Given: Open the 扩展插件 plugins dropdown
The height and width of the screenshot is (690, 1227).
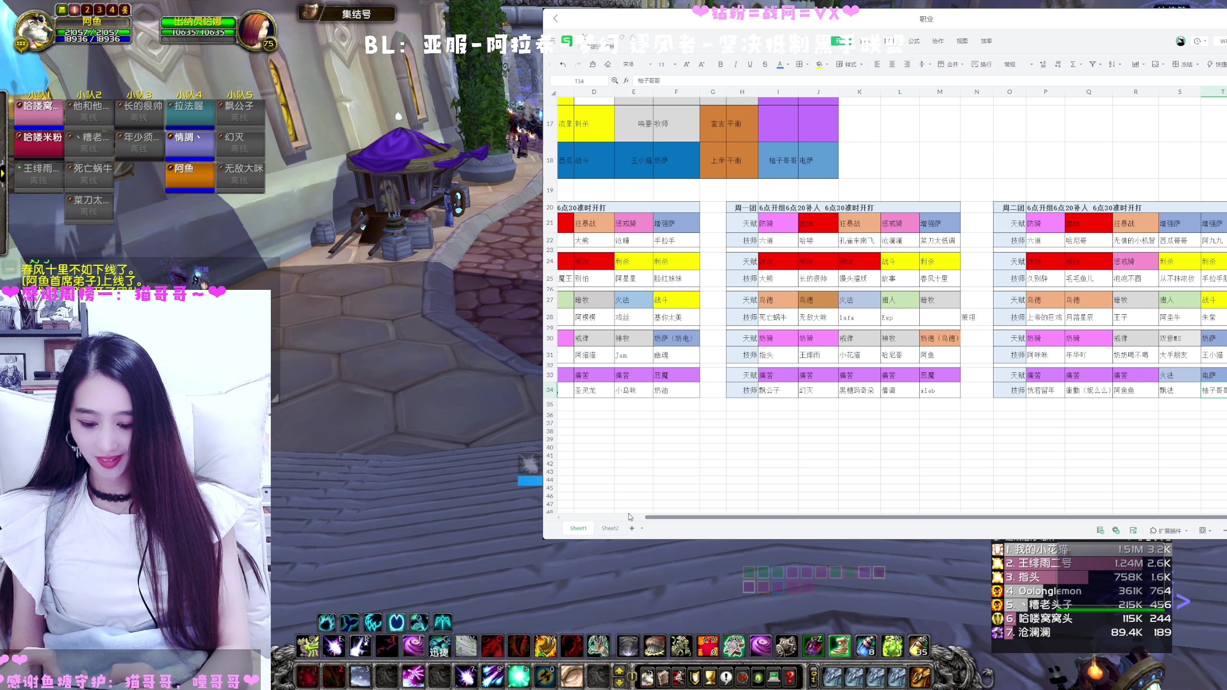Looking at the screenshot, I should click(1169, 530).
